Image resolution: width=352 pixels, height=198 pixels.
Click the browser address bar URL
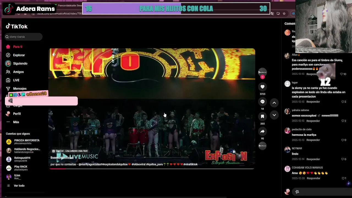point(59,13)
